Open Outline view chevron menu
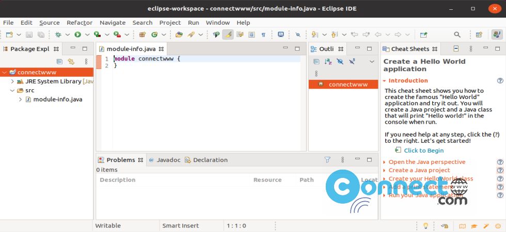 click(x=372, y=61)
